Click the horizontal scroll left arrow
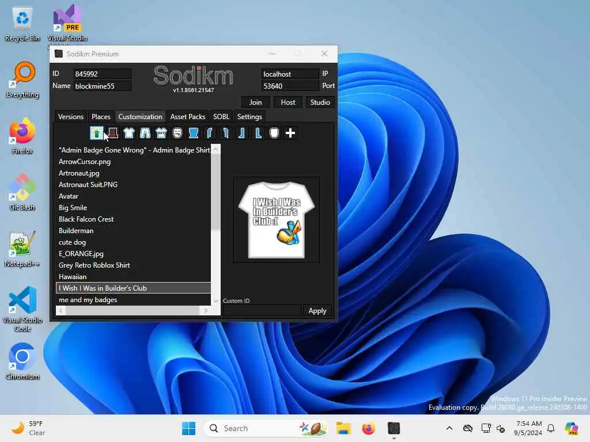The height and width of the screenshot is (442, 590). pyautogui.click(x=60, y=310)
